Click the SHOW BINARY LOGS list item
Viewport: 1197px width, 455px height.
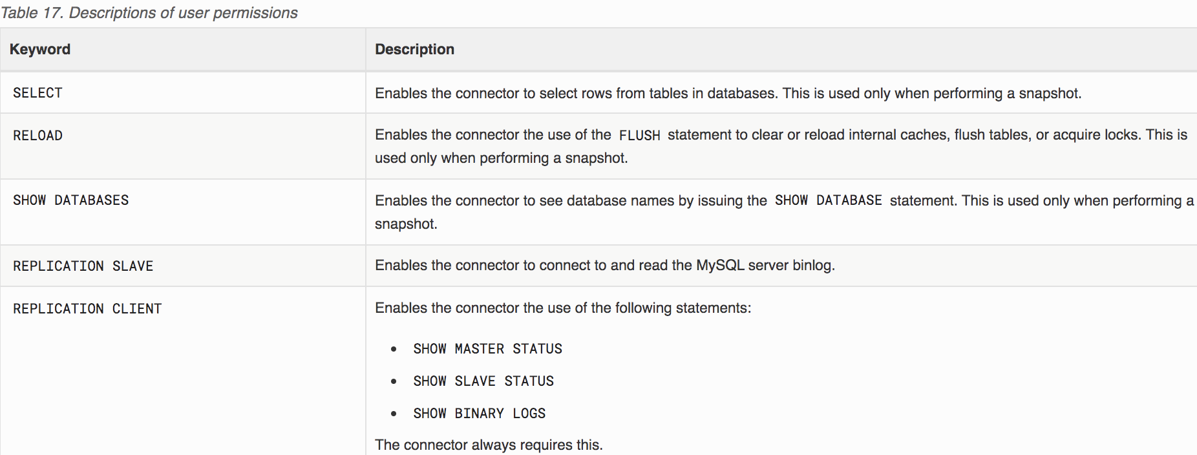pos(480,414)
